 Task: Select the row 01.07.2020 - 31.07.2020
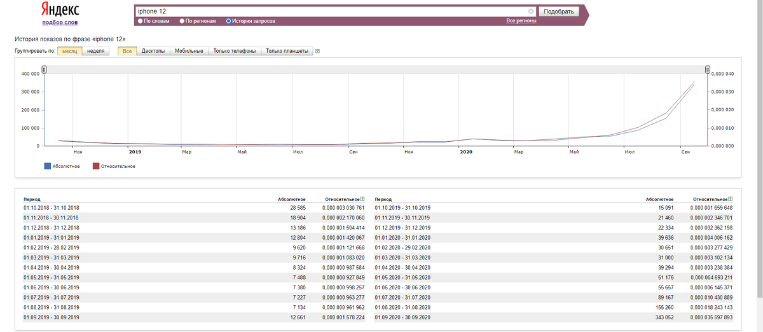pos(554,297)
